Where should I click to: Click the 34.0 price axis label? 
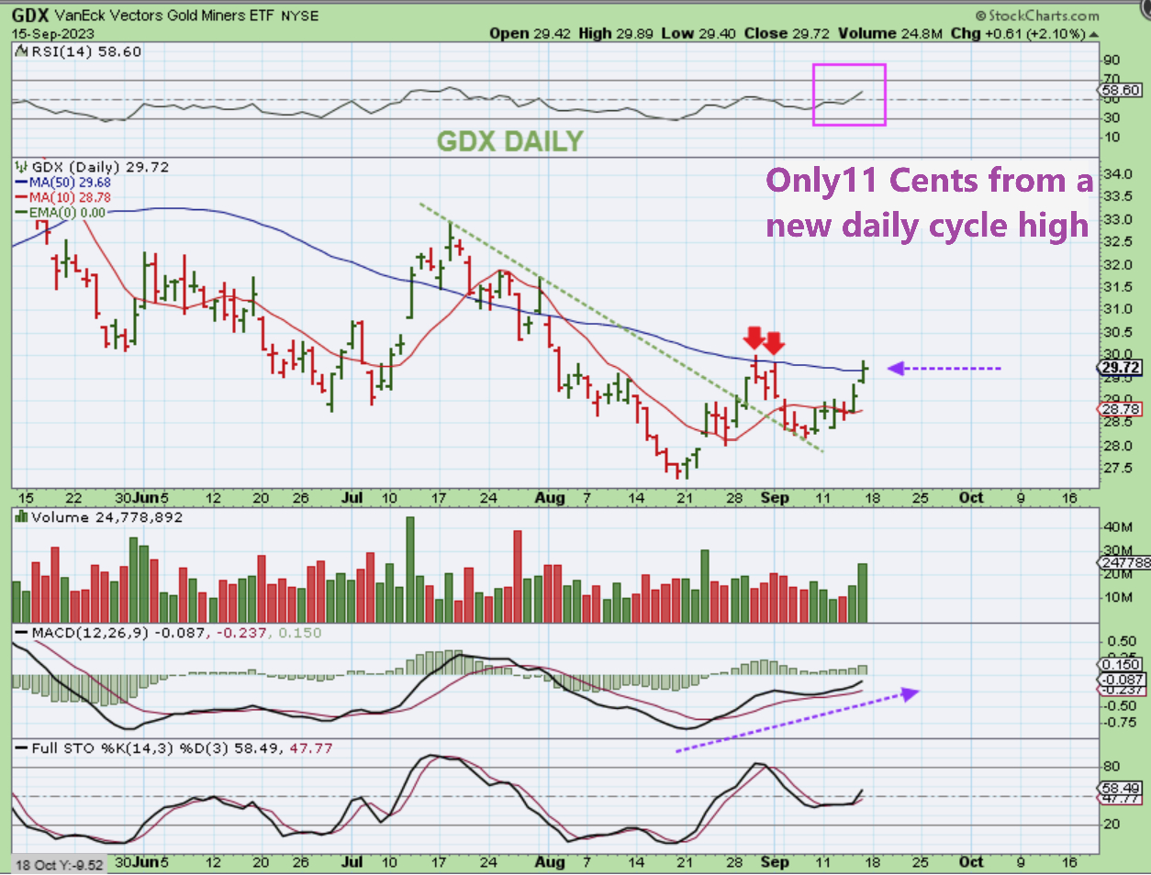(x=1118, y=174)
